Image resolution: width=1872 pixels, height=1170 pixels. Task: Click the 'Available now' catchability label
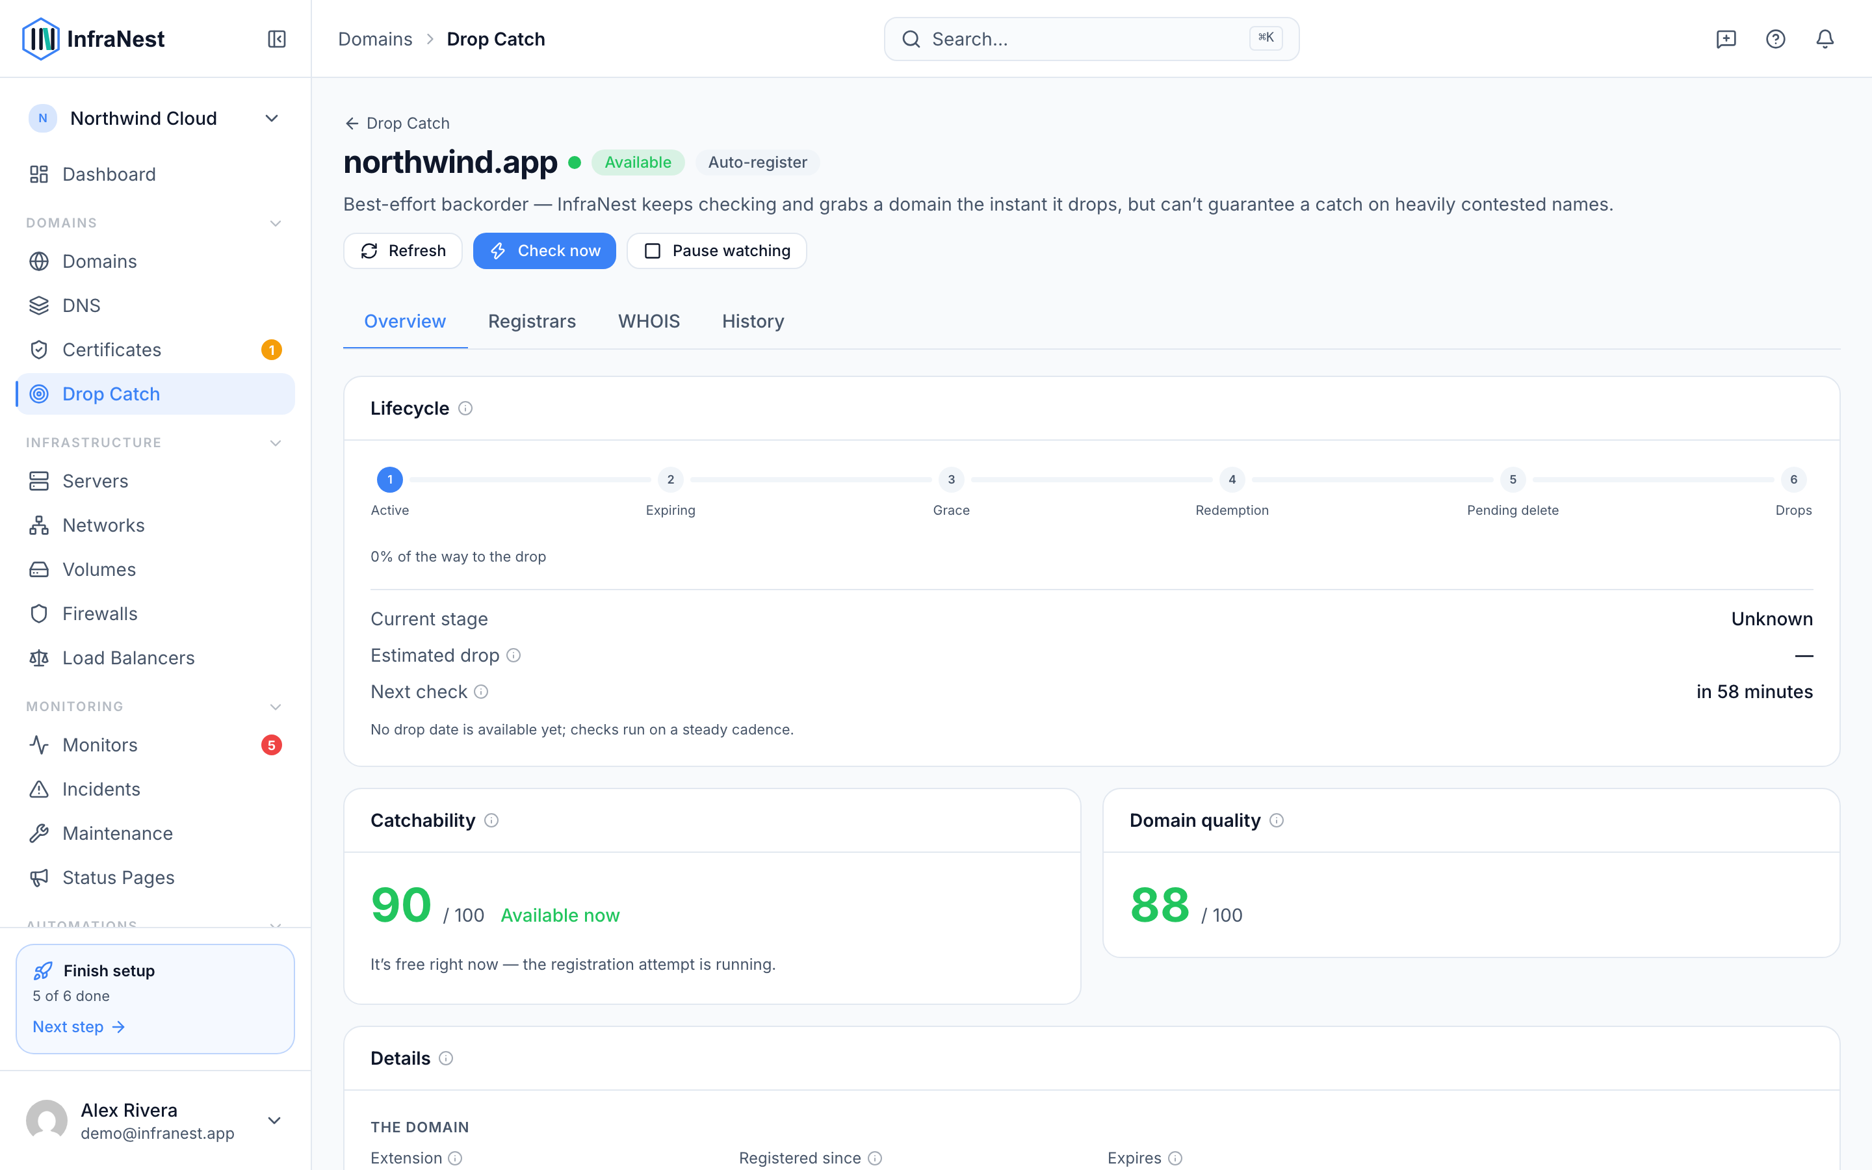tap(560, 915)
